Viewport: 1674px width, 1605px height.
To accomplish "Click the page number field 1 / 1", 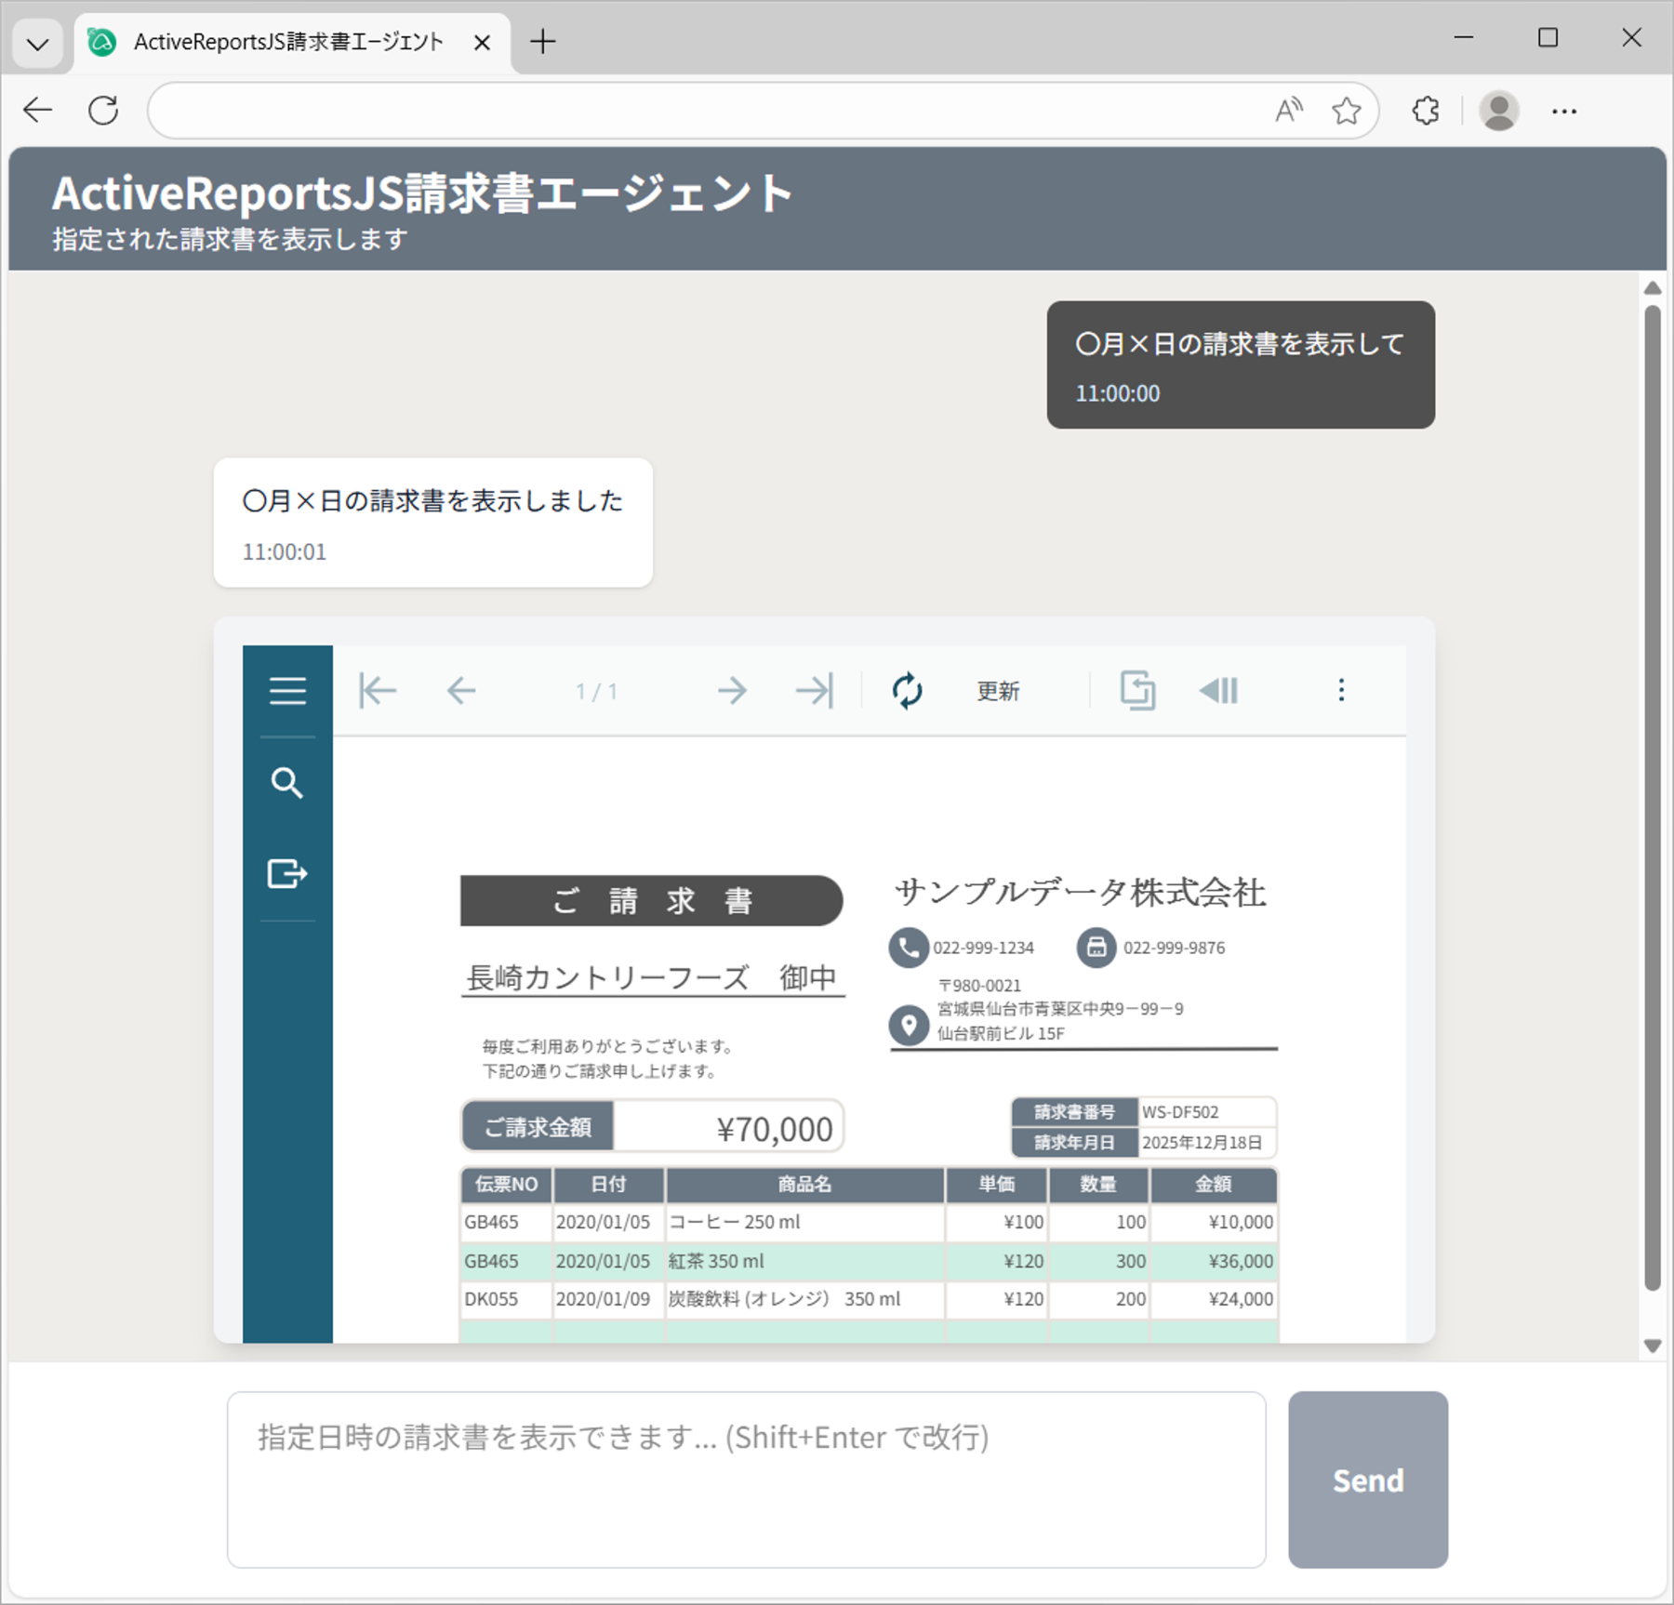I will [x=596, y=692].
